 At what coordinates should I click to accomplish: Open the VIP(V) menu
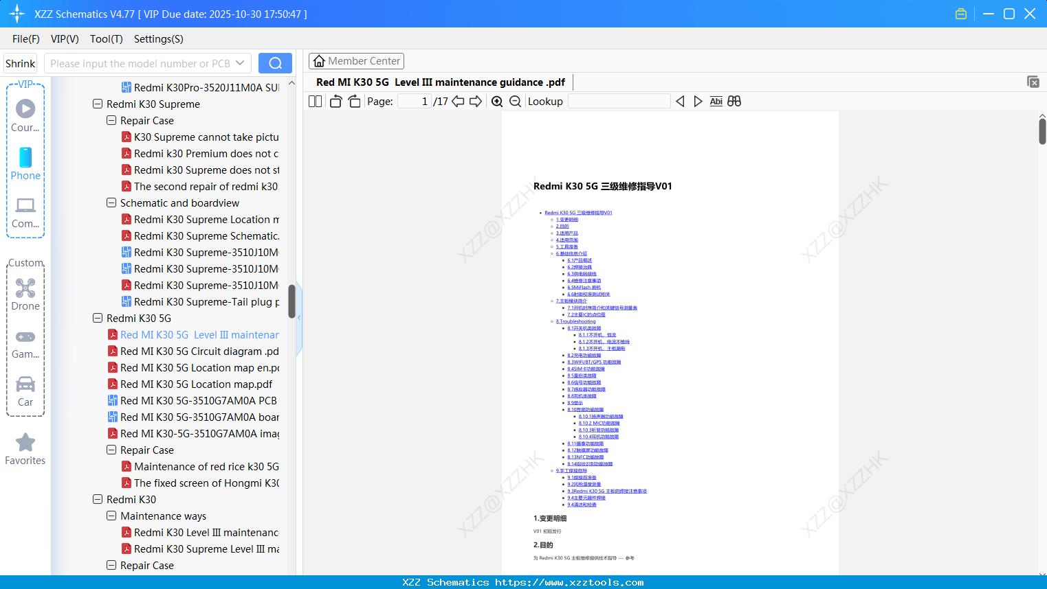click(65, 39)
